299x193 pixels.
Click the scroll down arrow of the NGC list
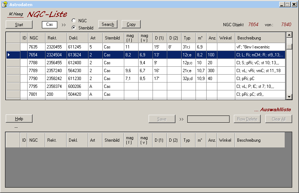(x=289, y=97)
